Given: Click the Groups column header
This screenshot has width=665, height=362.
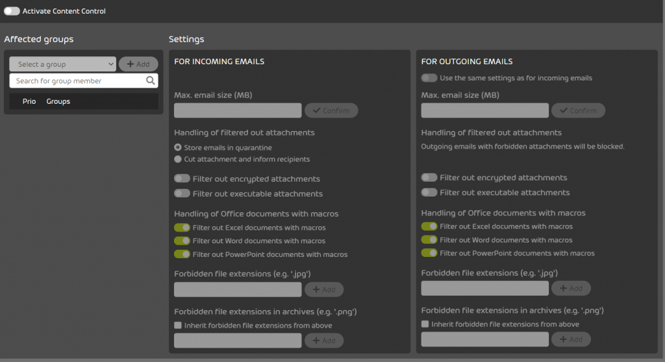Looking at the screenshot, I should pos(58,101).
